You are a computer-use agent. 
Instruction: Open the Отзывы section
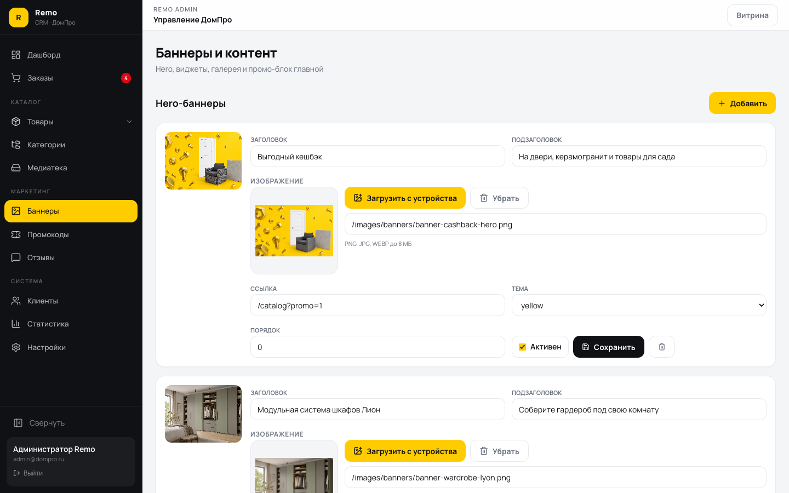click(71, 257)
